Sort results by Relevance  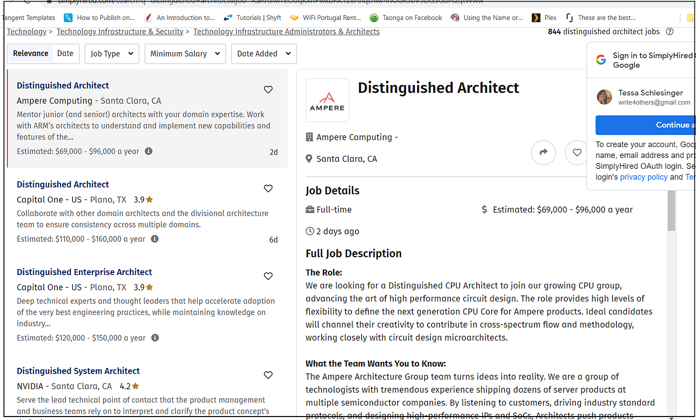pyautogui.click(x=31, y=54)
